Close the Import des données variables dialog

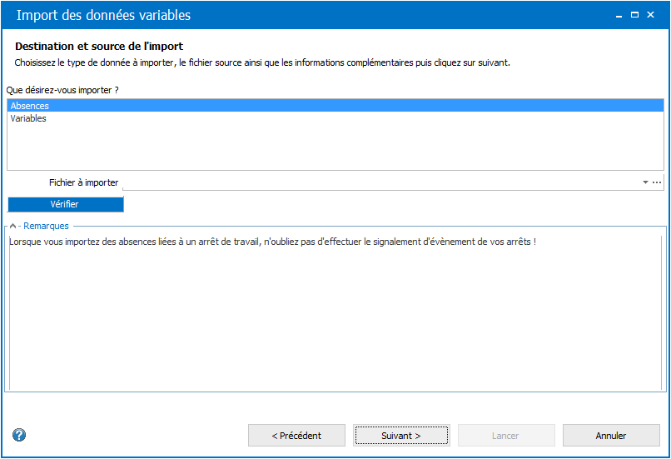pos(650,15)
